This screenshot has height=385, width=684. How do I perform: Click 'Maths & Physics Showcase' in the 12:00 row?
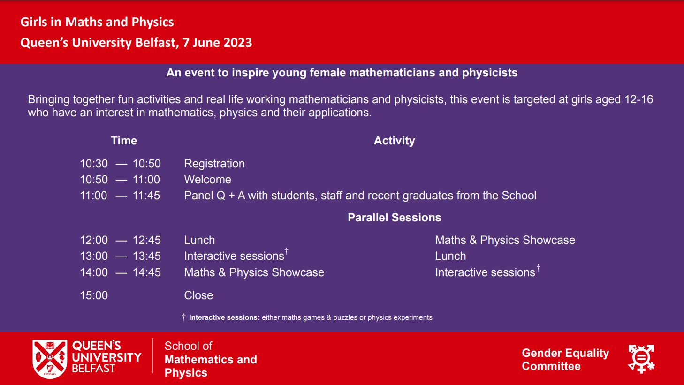click(505, 240)
